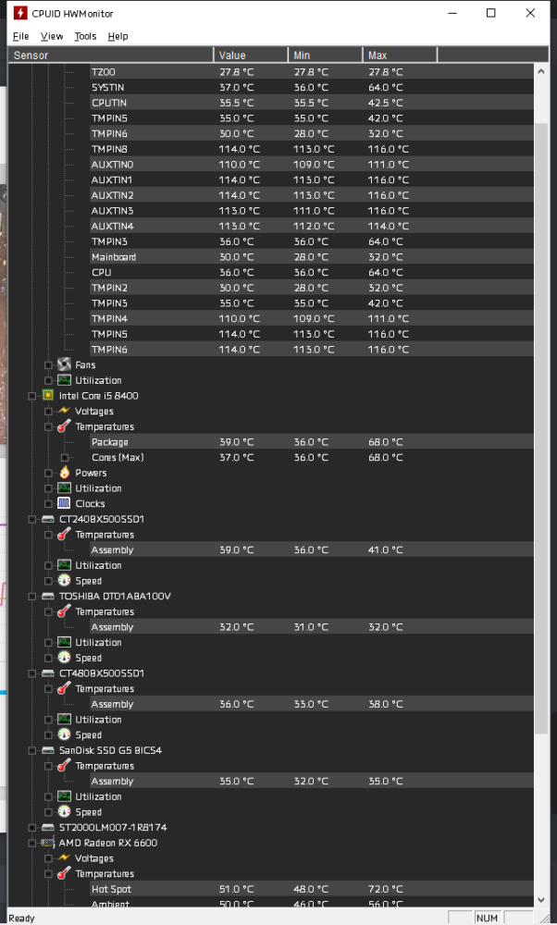The image size is (557, 925).
Task: Open the Help menu
Action: pyautogui.click(x=118, y=36)
